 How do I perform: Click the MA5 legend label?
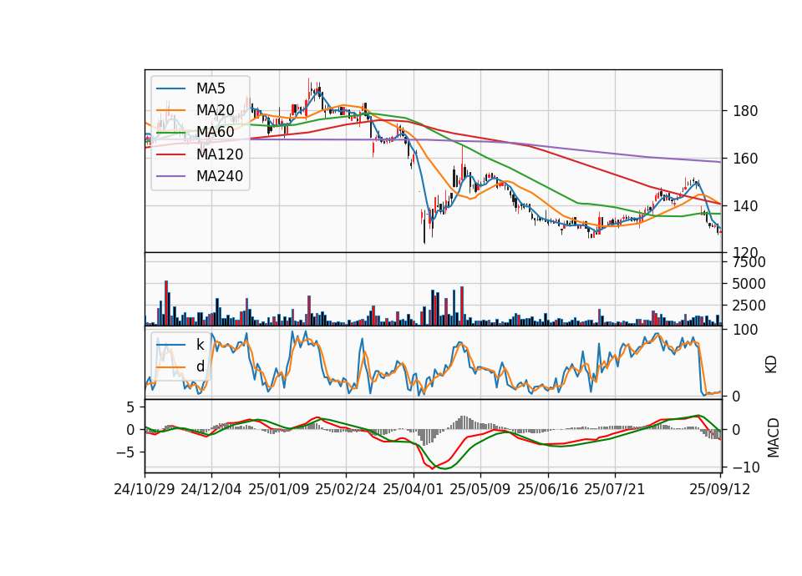tap(211, 88)
